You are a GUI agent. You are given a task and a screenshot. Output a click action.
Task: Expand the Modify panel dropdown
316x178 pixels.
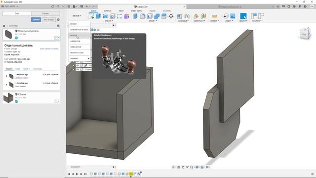tap(153, 21)
